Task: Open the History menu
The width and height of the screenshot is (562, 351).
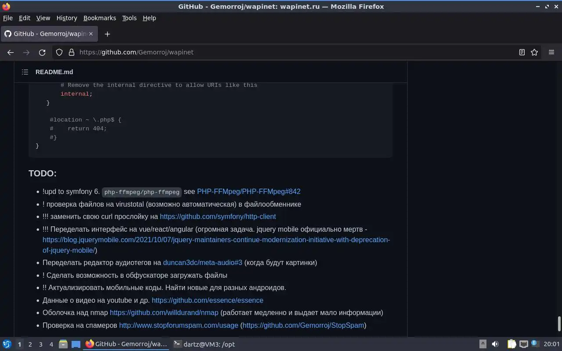Action: click(x=67, y=18)
